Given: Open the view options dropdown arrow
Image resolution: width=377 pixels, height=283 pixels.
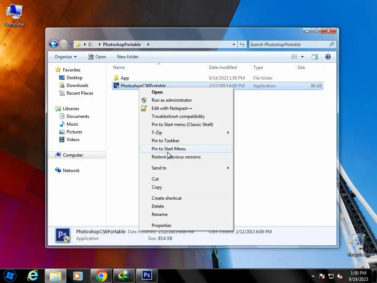Looking at the screenshot, I should point(302,56).
